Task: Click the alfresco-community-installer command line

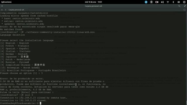Action: tap(47, 32)
